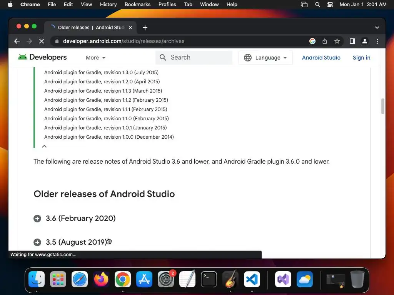The width and height of the screenshot is (394, 295).
Task: Open the Window menu
Action: [209, 5]
